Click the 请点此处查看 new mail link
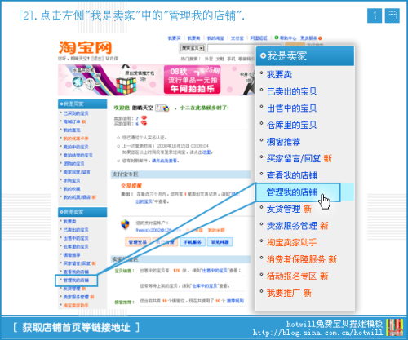Viewport: 408px width, 340px height. (x=165, y=161)
